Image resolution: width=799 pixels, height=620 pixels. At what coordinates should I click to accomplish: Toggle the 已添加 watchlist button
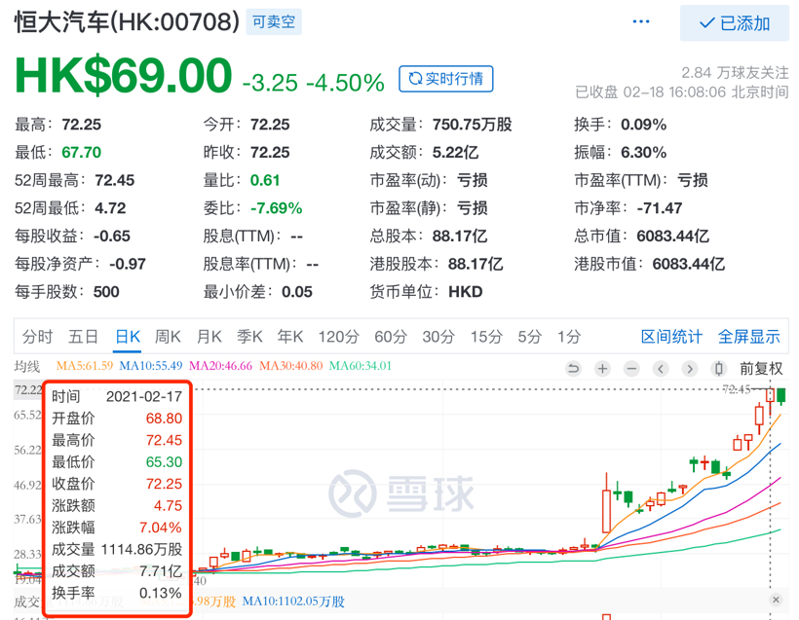click(x=735, y=23)
